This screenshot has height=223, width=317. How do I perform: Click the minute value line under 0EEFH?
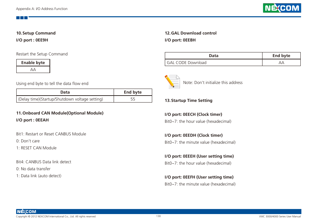click(200, 184)
